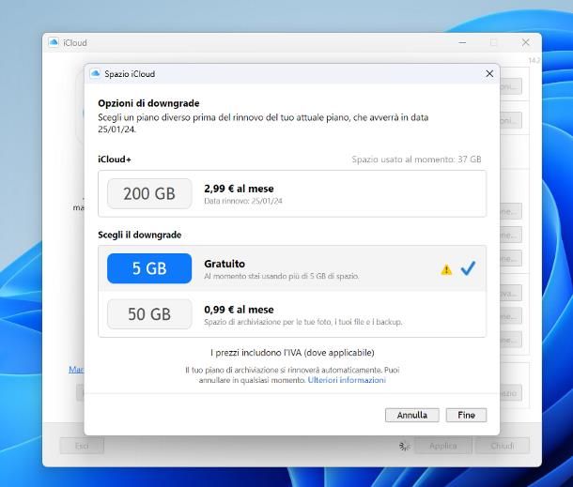This screenshot has width=573, height=487.
Task: Click the 'Data rinnovo: 25/01/24' text
Action: point(243,201)
